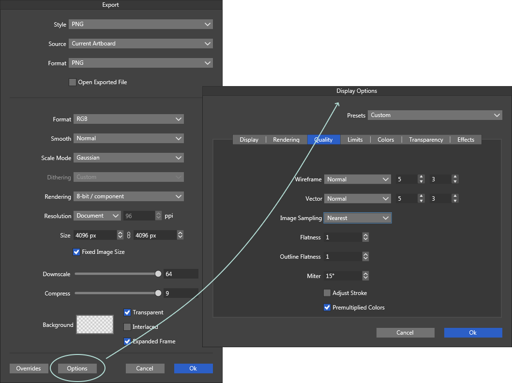Click the Miter 15° input field
512x383 pixels.
(x=343, y=276)
